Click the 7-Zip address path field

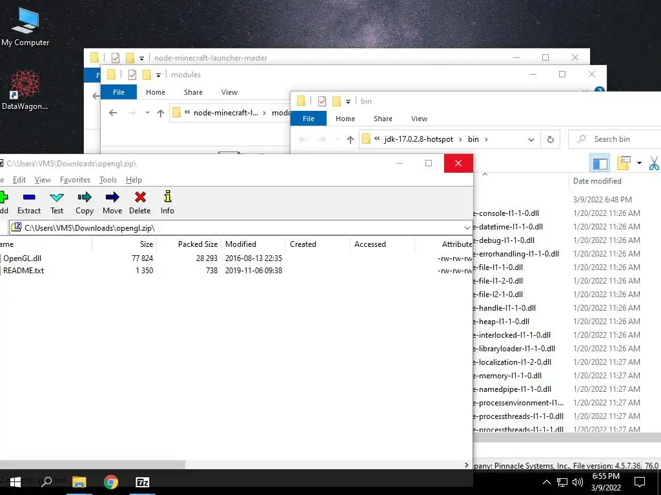click(x=240, y=228)
